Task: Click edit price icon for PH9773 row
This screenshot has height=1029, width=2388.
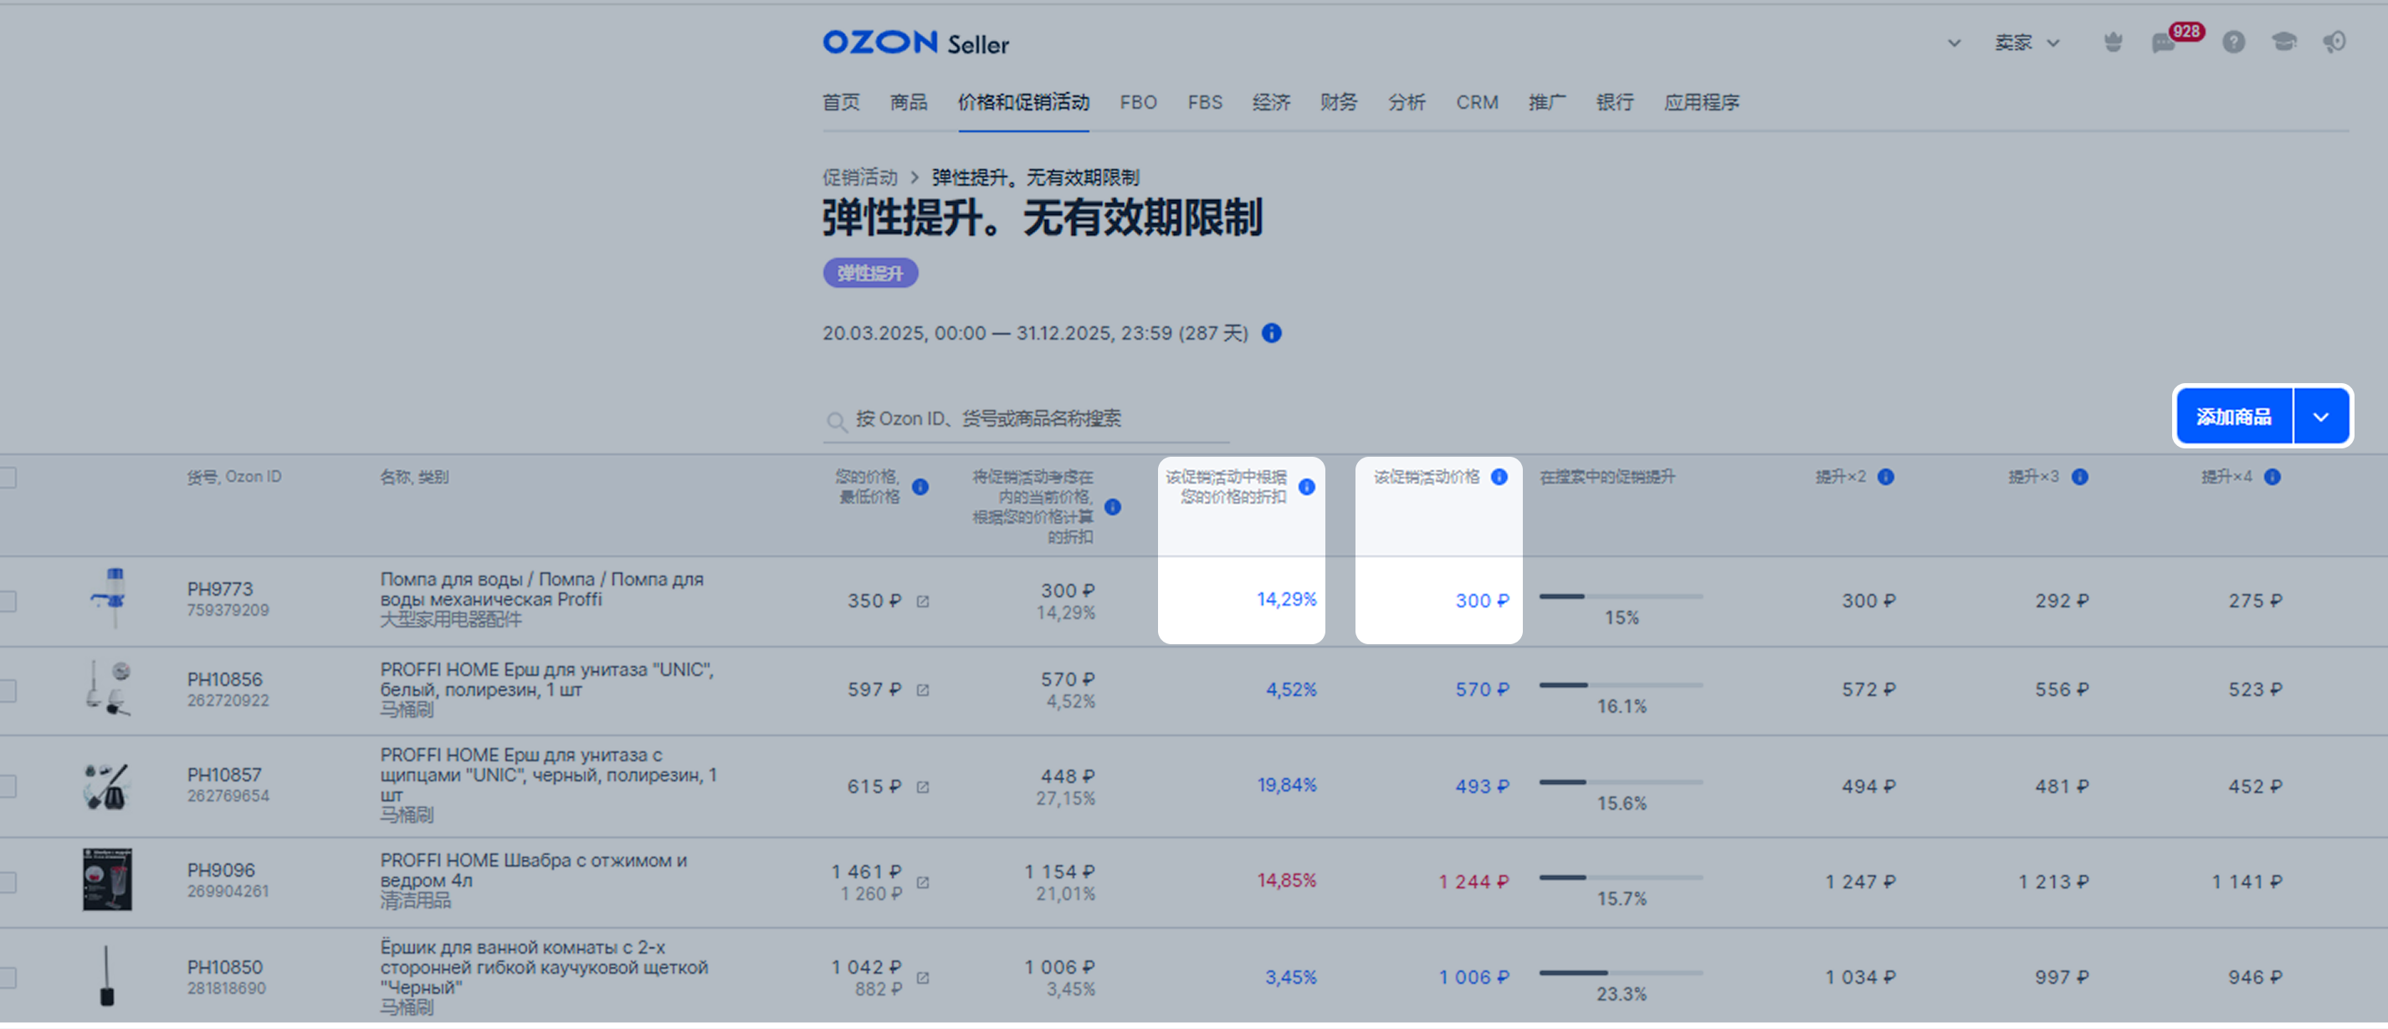Action: click(x=922, y=602)
